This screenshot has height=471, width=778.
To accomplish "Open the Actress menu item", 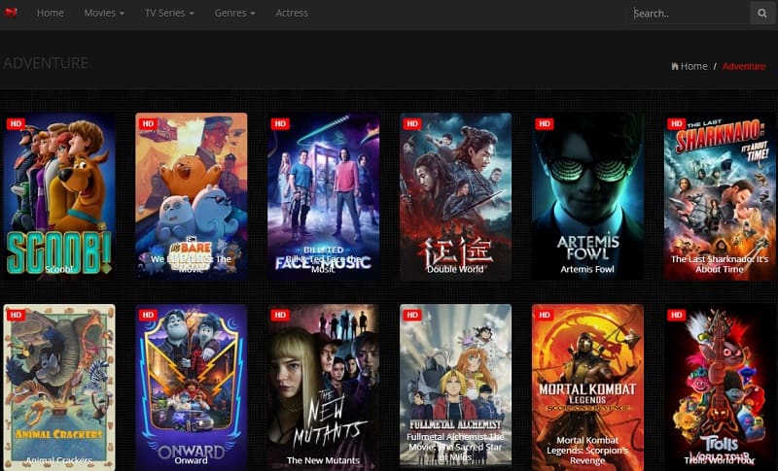I will click(x=292, y=13).
